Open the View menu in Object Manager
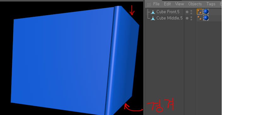 pos(179,4)
